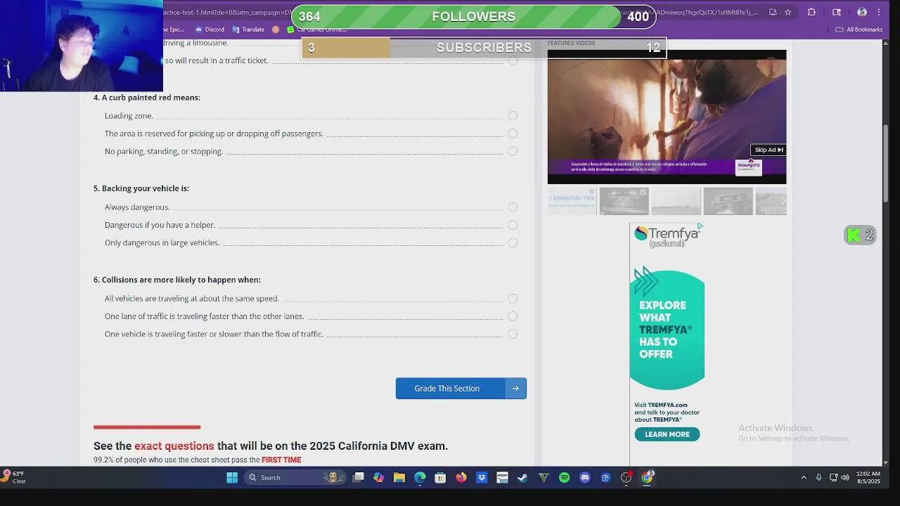This screenshot has height=506, width=900.
Task: Open the Windows Start menu
Action: (x=232, y=478)
